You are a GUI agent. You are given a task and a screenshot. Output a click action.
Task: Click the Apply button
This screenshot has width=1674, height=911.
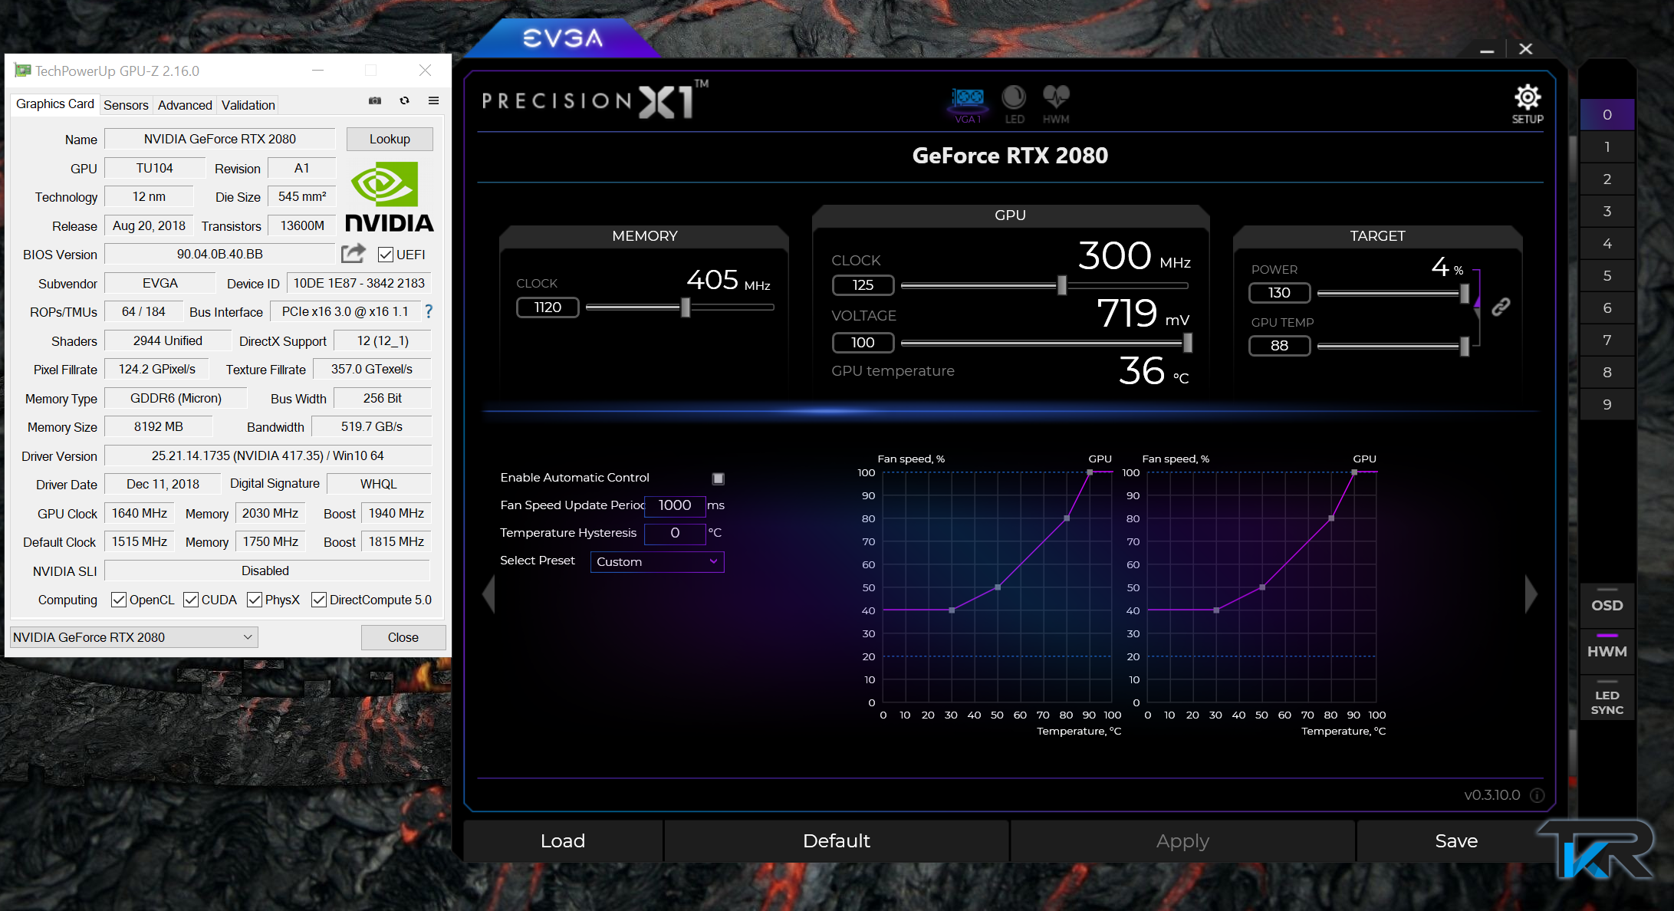(x=1182, y=841)
